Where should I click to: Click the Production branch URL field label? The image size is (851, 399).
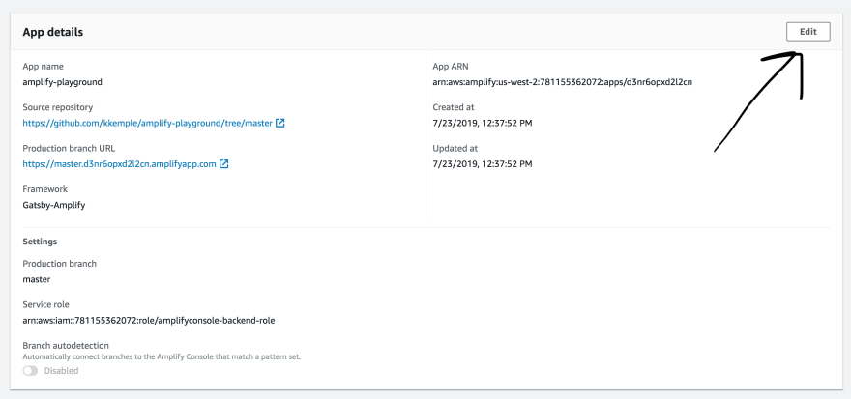click(x=69, y=148)
